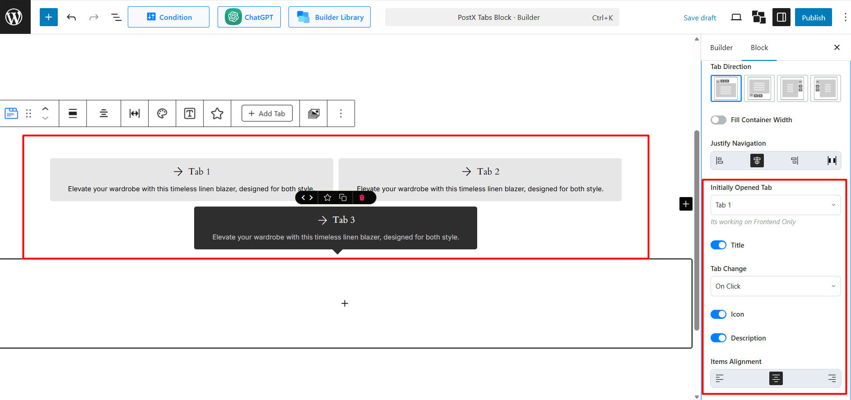Redo the undone action

coord(93,17)
